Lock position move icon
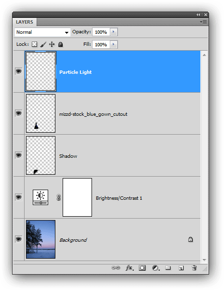 point(52,44)
